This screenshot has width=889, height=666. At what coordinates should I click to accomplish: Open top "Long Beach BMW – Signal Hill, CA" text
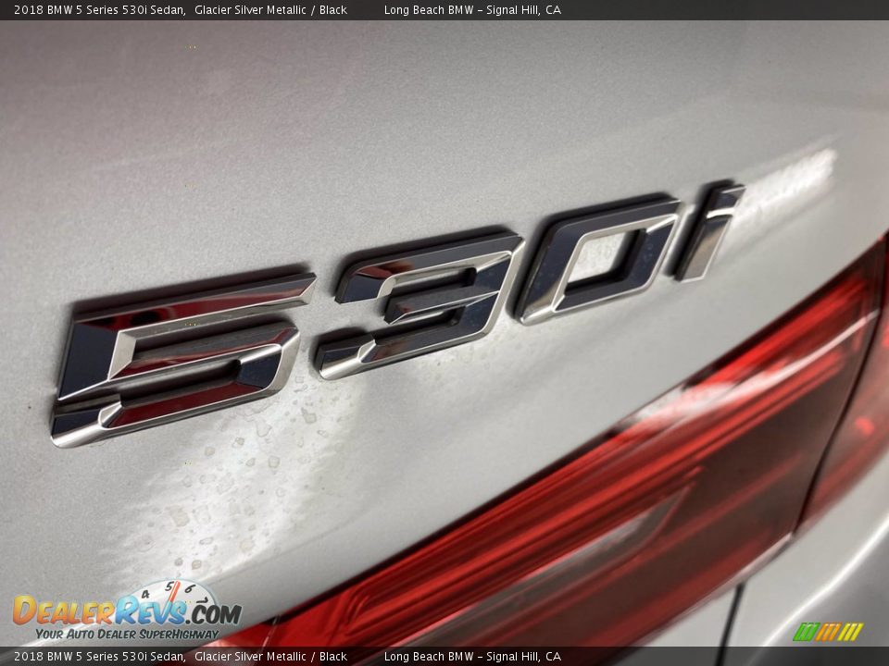[x=472, y=10]
